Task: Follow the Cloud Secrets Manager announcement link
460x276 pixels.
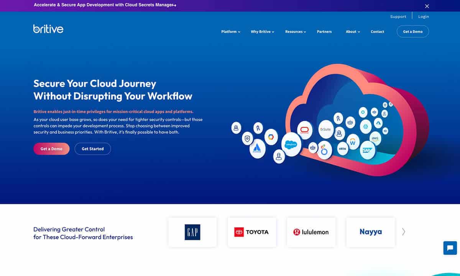Action: 105,5
